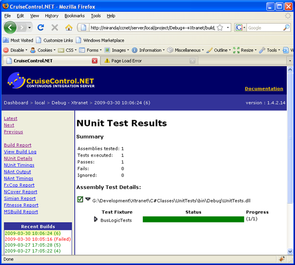Viewport: 295px width, 265px height.
Task: Close the CruiseControl.NET tab
Action: pos(95,61)
